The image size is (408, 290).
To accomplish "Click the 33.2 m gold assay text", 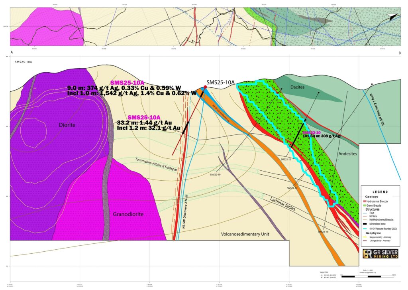I will [147, 123].
